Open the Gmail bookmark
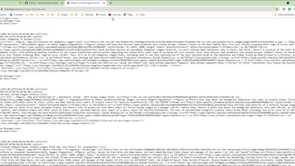Viewport: 295px width, 166px height. coord(100,15)
